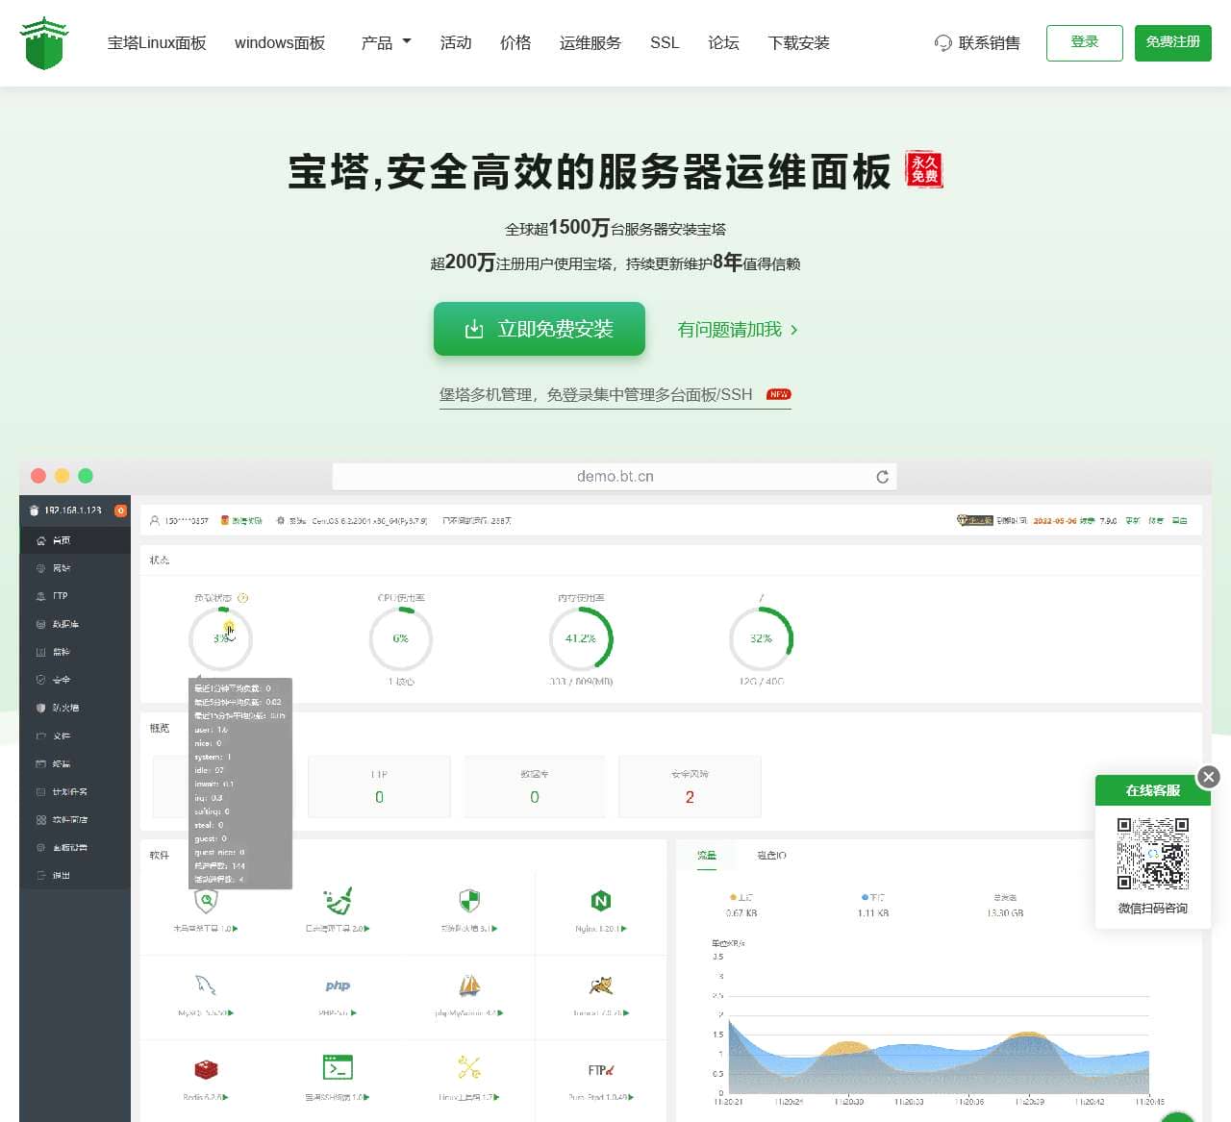The height and width of the screenshot is (1122, 1231).
Task: Follow the 有问题请加我 link
Action: point(738,330)
